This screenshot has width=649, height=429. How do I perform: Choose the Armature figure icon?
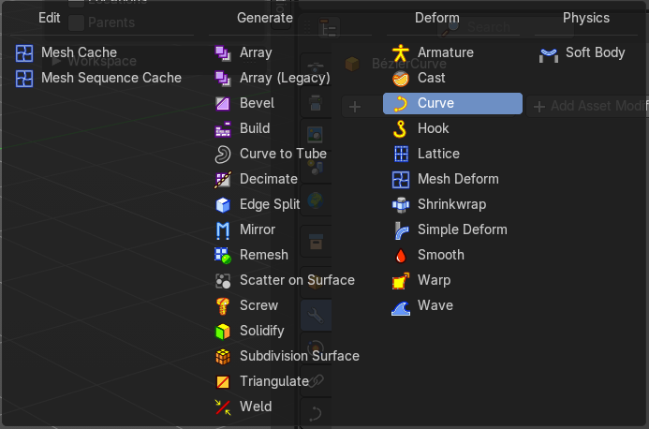(401, 53)
